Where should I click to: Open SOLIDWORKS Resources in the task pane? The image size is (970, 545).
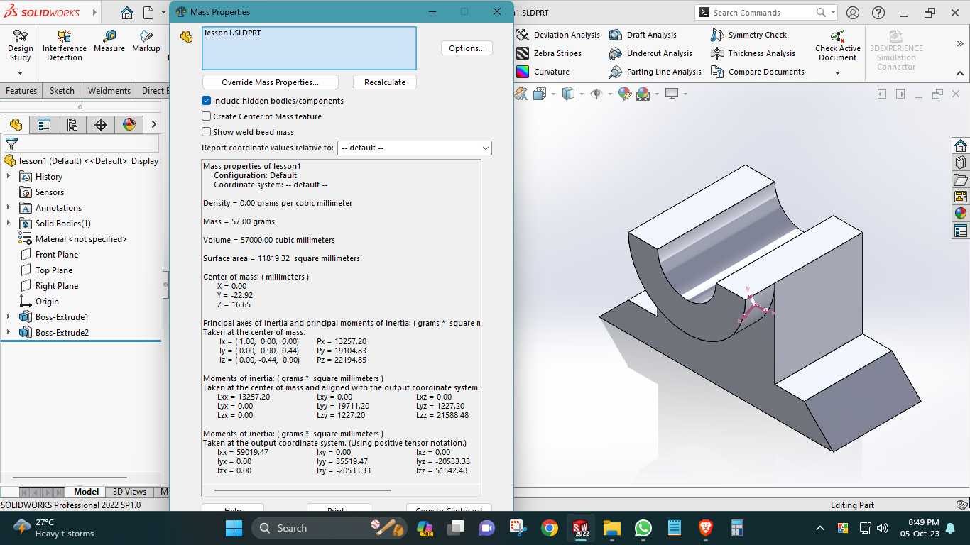(x=961, y=145)
